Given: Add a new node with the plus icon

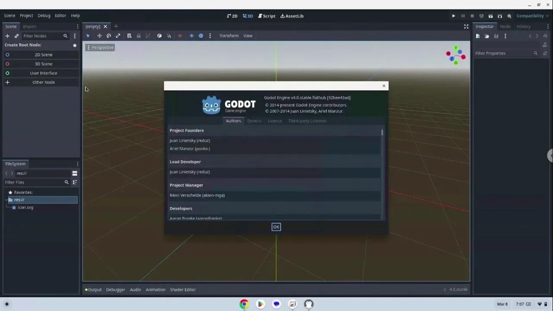Looking at the screenshot, I should [7, 36].
